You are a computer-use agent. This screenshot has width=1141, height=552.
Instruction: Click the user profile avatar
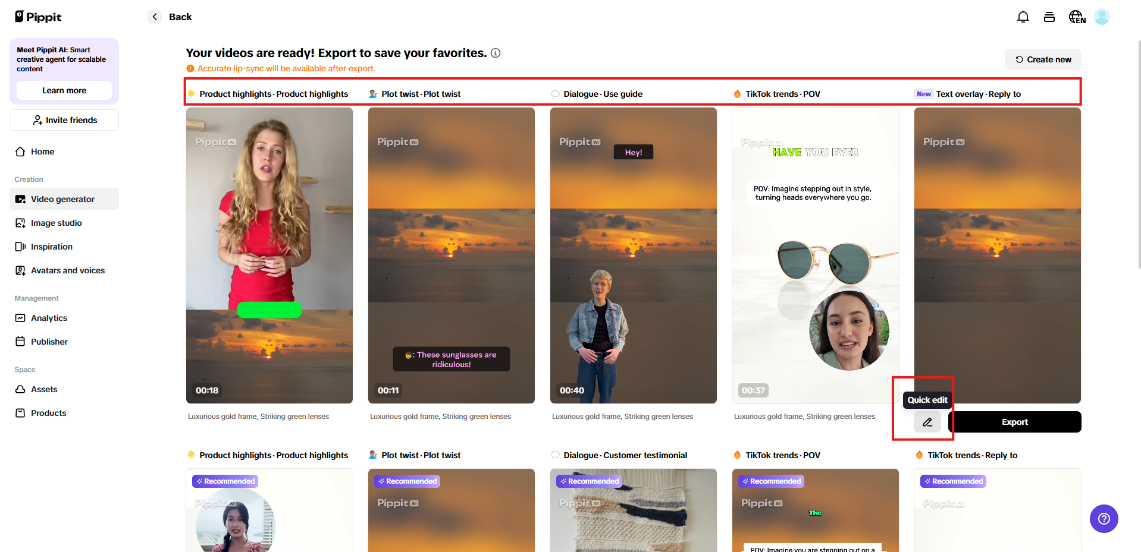1102,17
